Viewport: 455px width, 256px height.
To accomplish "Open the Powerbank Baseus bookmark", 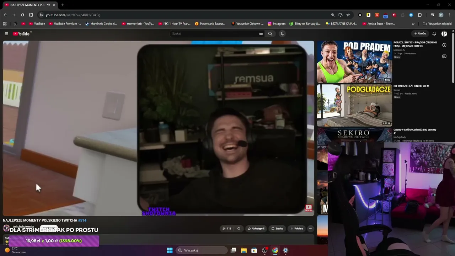I will point(210,24).
